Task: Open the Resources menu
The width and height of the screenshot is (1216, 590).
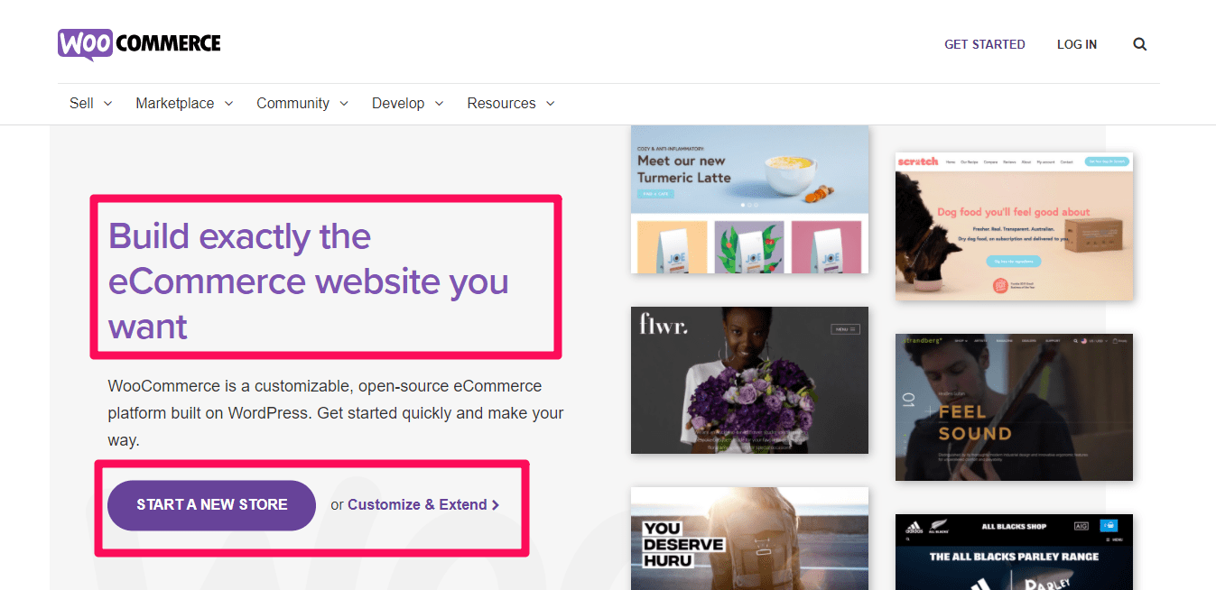Action: pos(510,104)
